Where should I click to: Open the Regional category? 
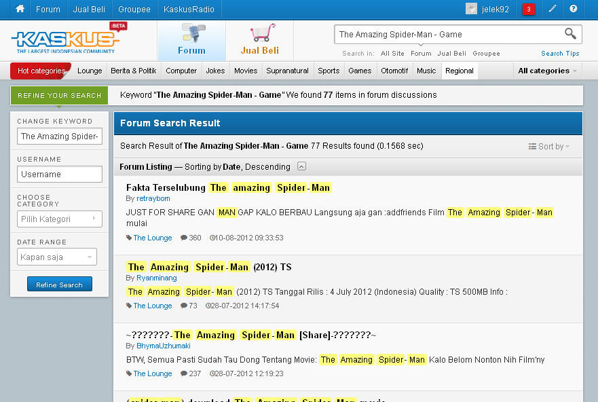click(459, 71)
